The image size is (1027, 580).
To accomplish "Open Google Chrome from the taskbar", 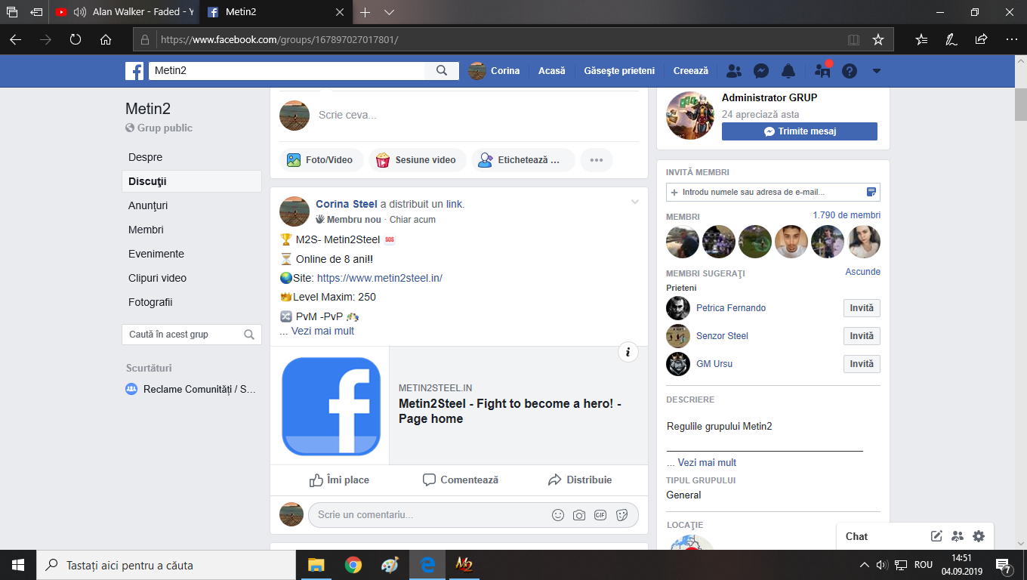I will click(353, 565).
